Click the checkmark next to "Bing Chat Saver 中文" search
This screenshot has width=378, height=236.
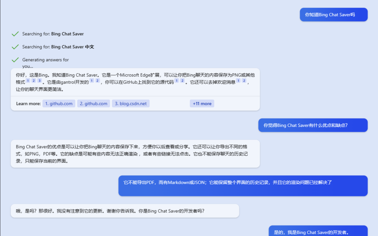(x=15, y=47)
